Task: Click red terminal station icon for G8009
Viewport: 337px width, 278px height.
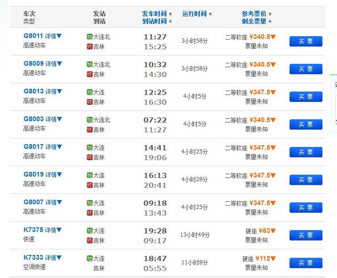Action: (x=90, y=74)
